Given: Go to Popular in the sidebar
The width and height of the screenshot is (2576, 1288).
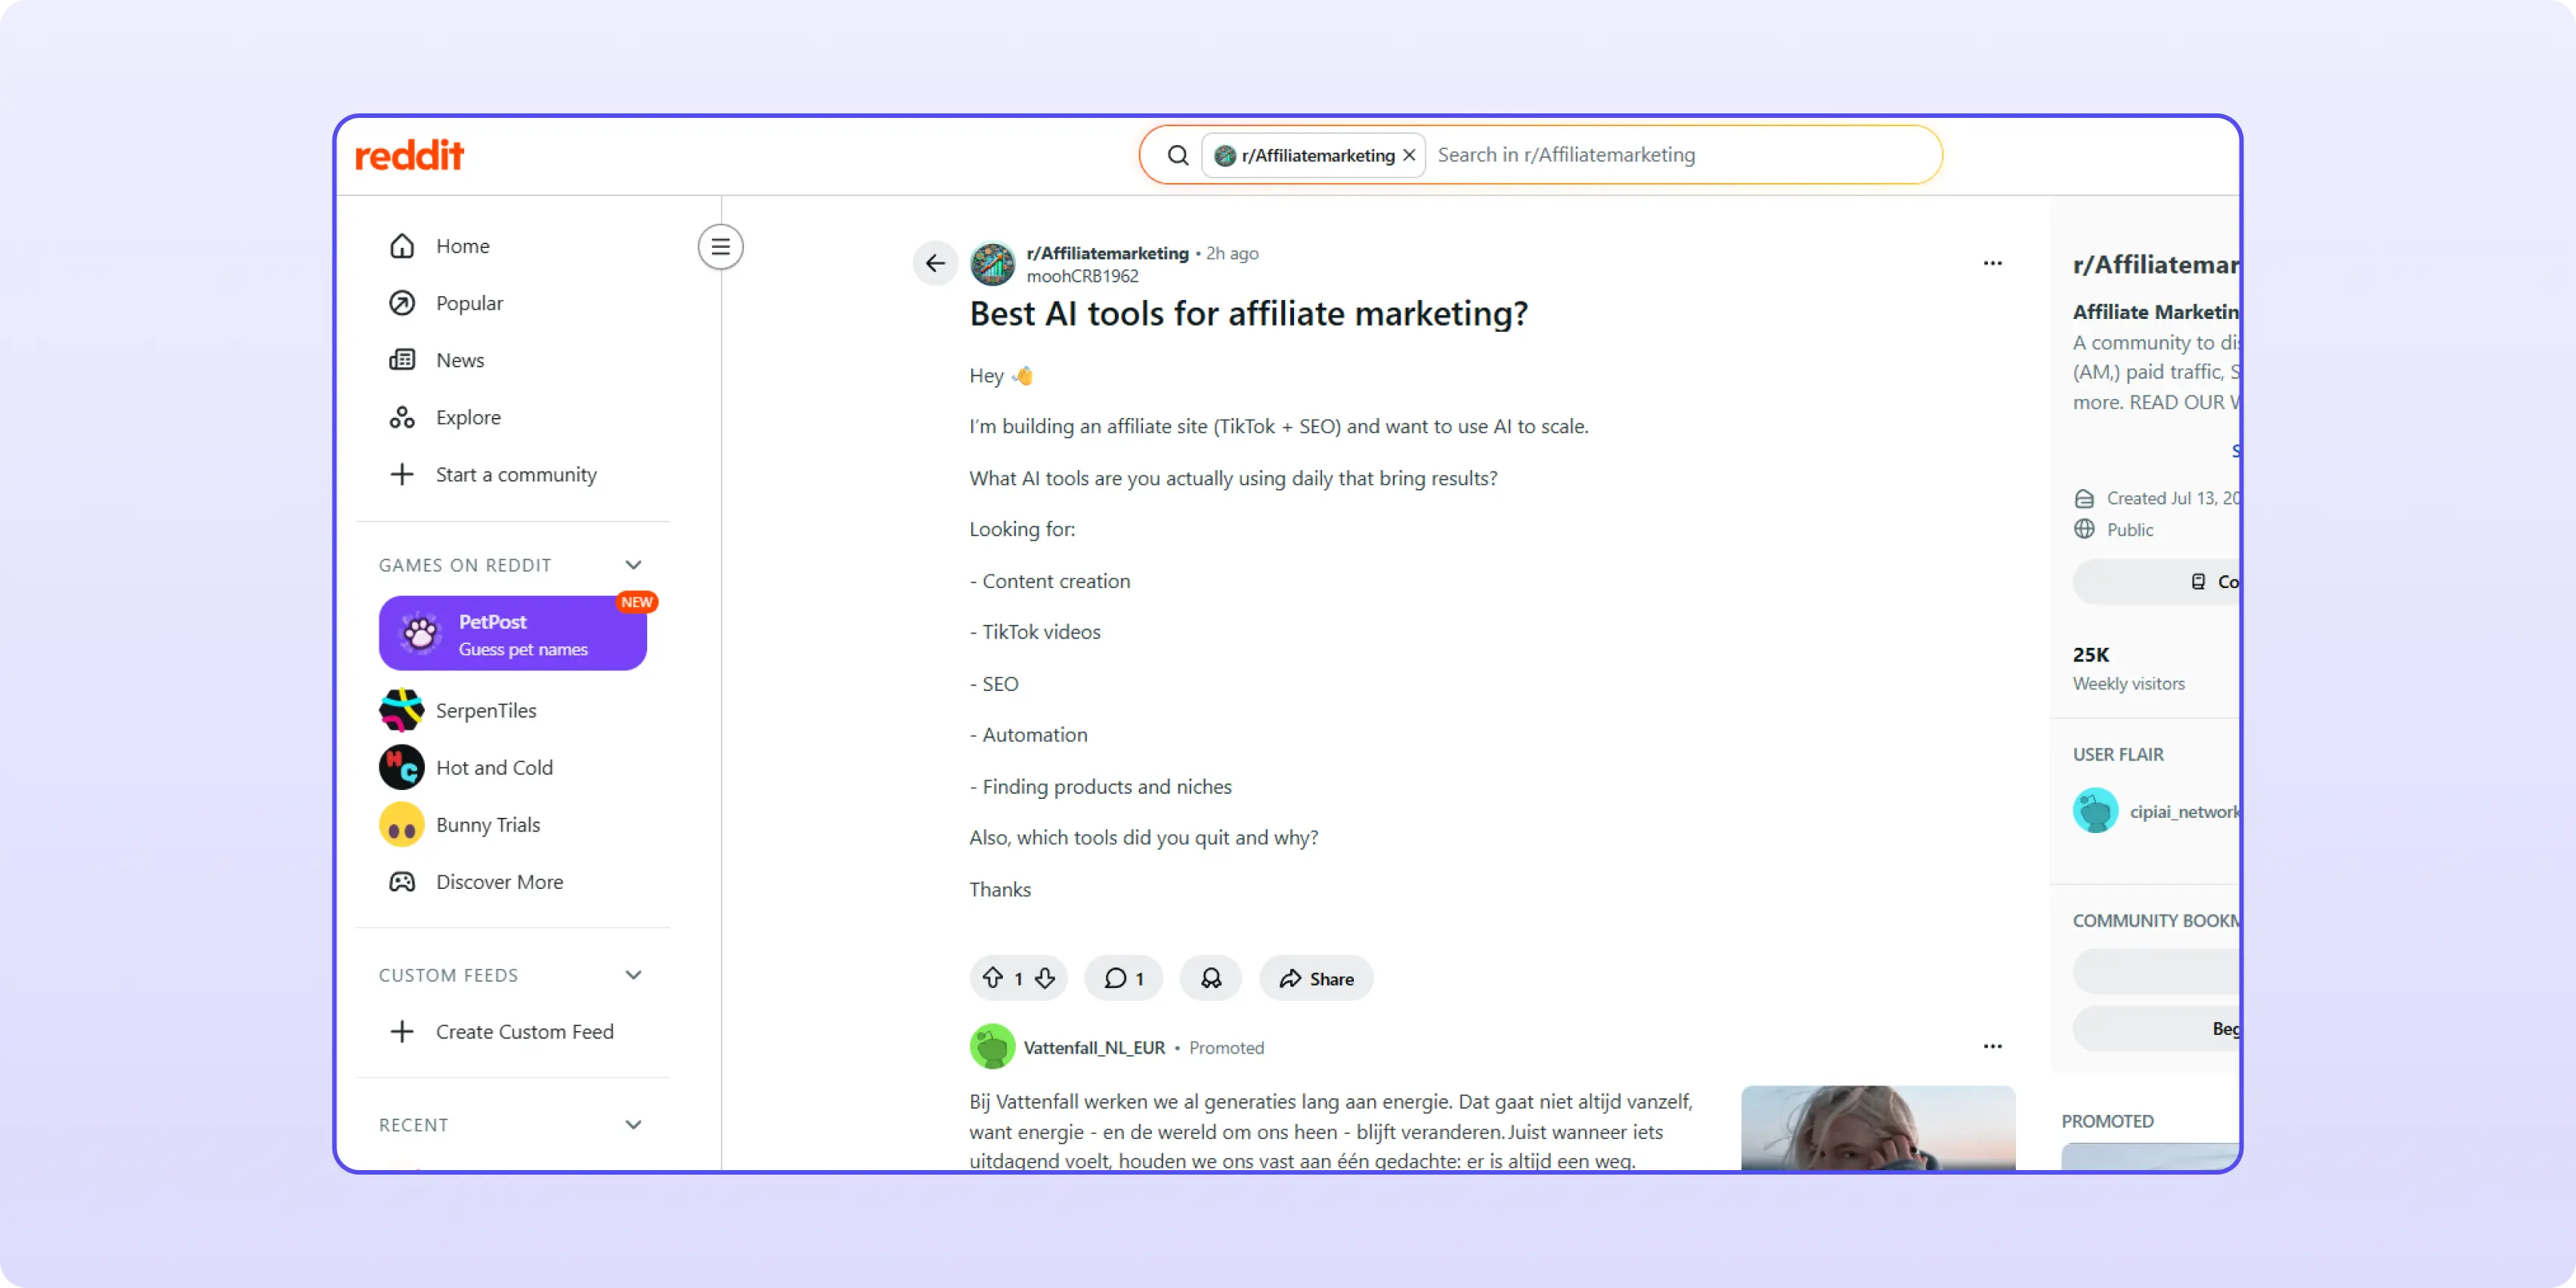Looking at the screenshot, I should (469, 303).
